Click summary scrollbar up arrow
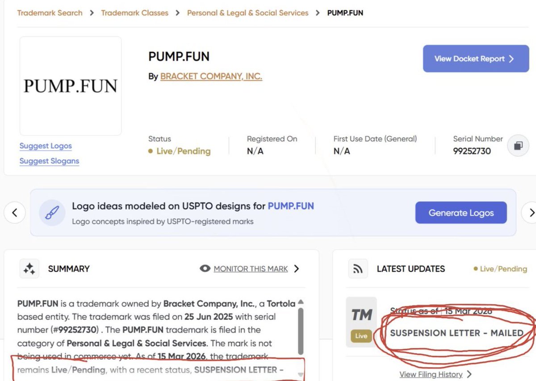This screenshot has width=536, height=381. point(301,301)
